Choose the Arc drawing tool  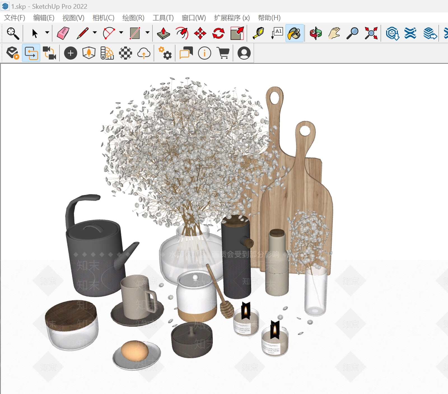(109, 33)
